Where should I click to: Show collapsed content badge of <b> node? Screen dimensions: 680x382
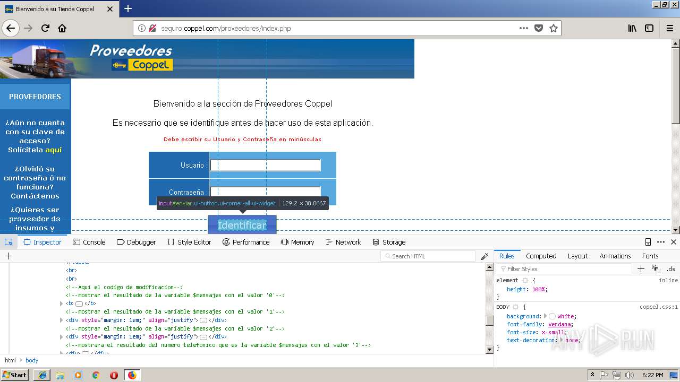pyautogui.click(x=79, y=303)
